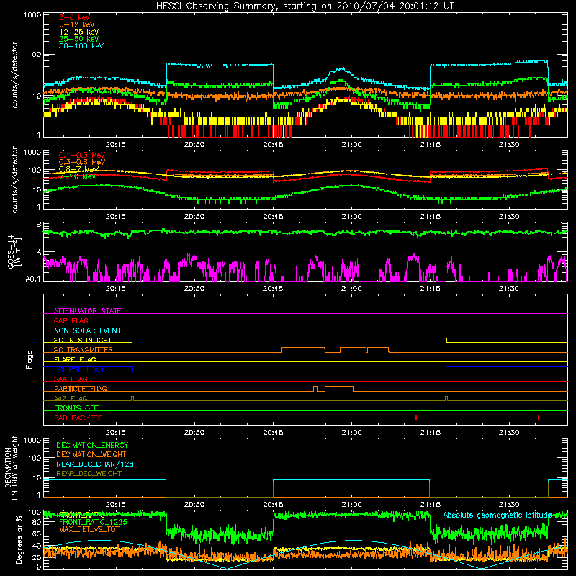
Task: Click the B tick label on GOES axis
Action: click(39, 225)
